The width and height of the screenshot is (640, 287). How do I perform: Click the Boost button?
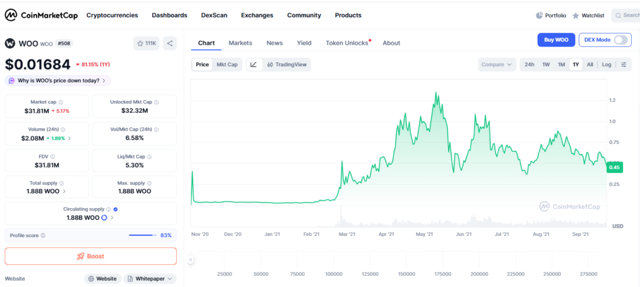click(91, 256)
